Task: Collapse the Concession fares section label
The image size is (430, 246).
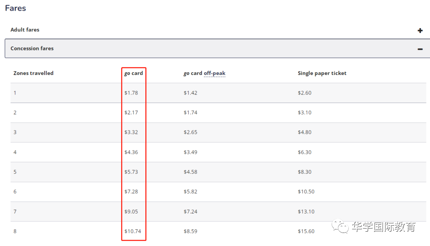Action: click(x=32, y=48)
